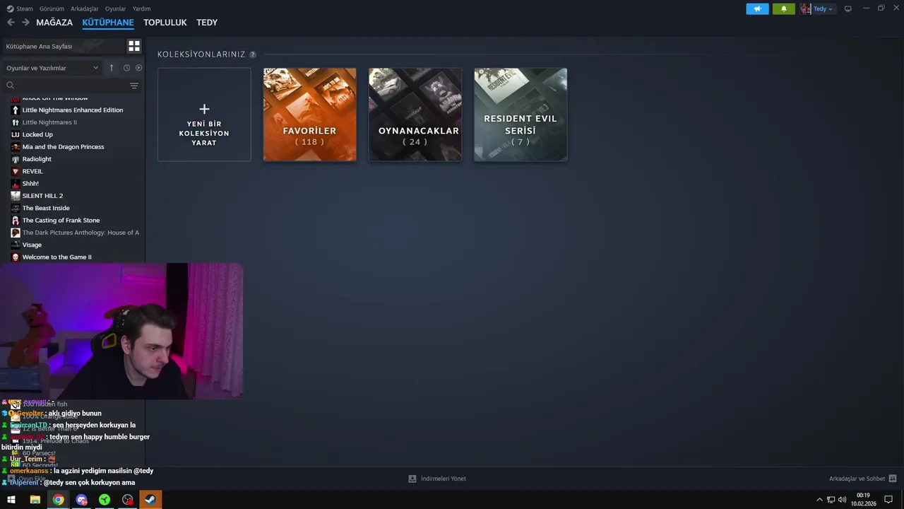
Task: Click the library search magnifier icon
Action: [x=10, y=86]
